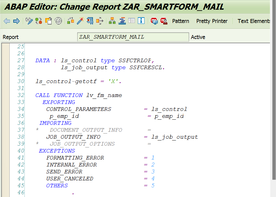Open Help On information icon
276x197 pixels.
[141, 21]
